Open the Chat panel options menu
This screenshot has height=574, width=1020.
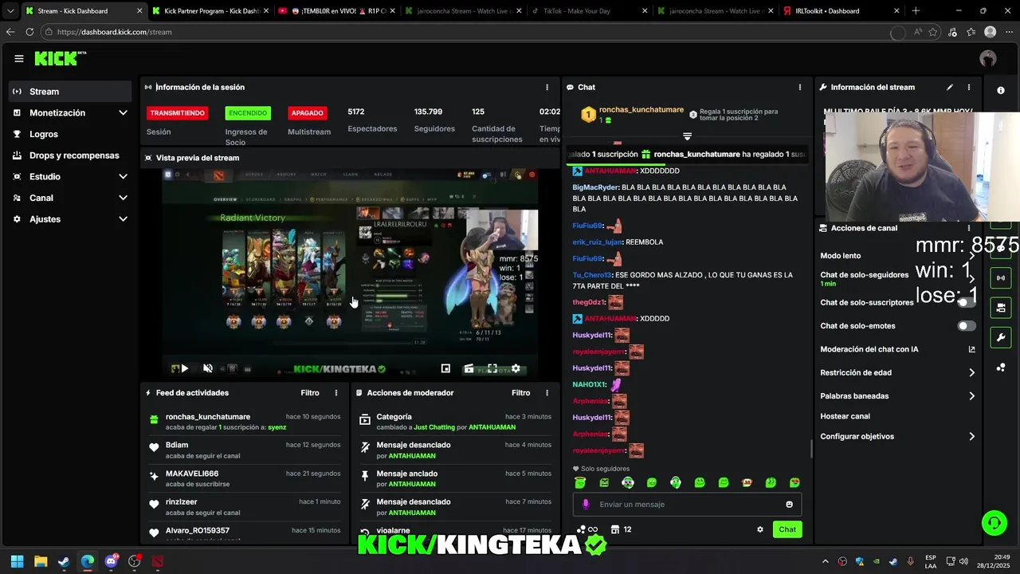tap(800, 87)
